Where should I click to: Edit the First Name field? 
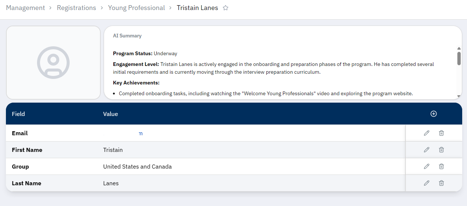click(427, 150)
